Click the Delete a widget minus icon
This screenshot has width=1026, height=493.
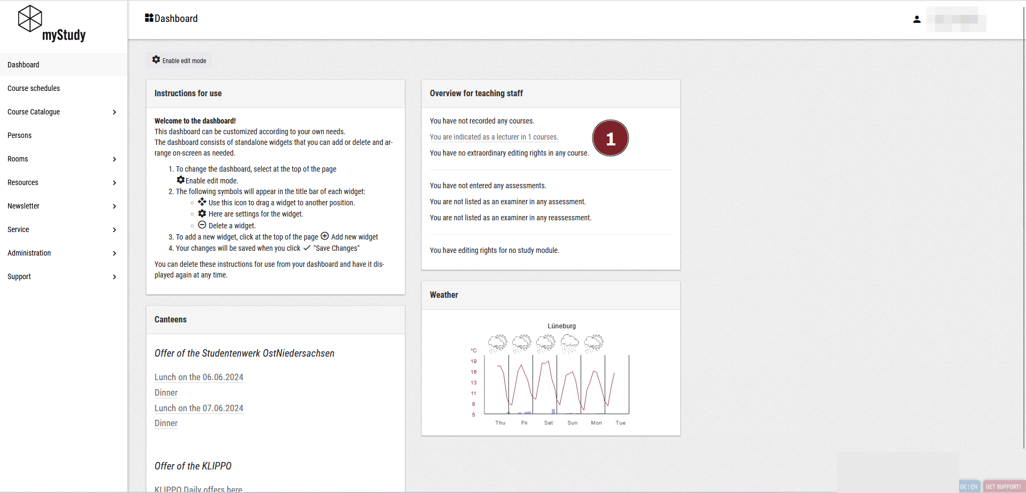coord(202,225)
